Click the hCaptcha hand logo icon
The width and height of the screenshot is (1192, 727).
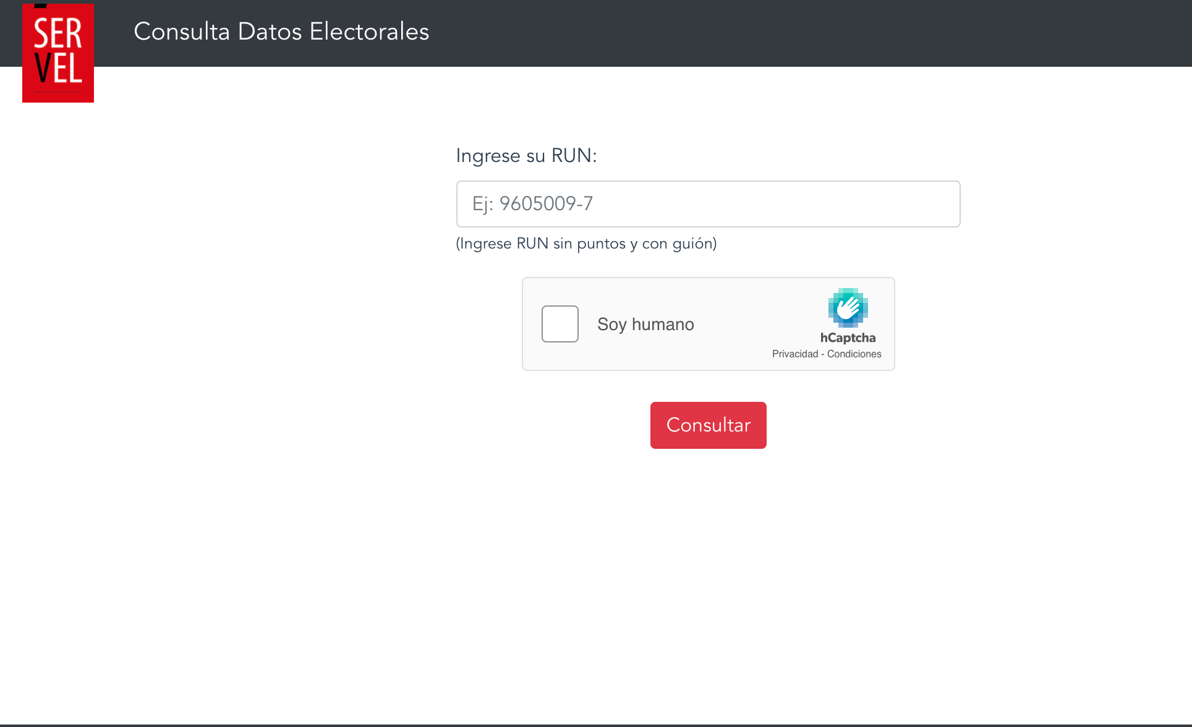coord(848,307)
